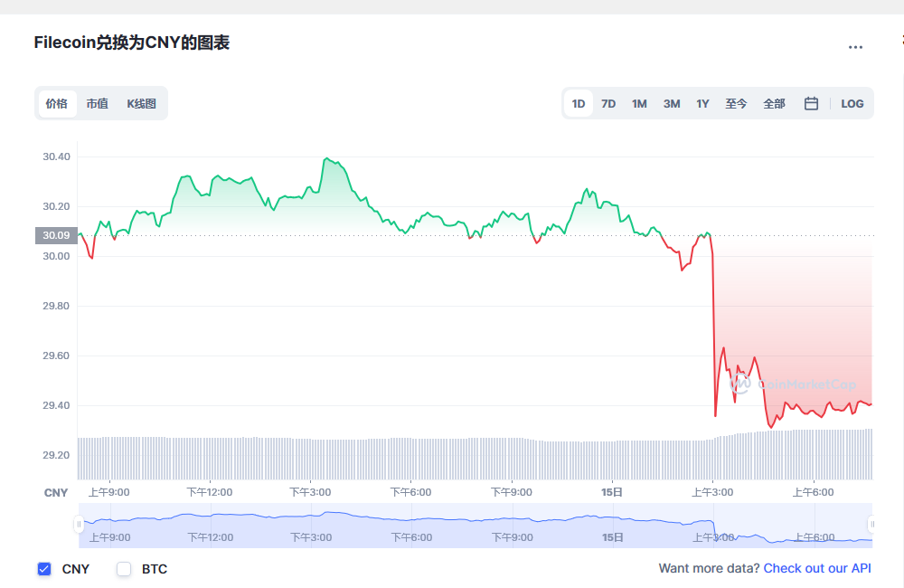Click the 上午6:00 x-axis time label

(x=813, y=492)
